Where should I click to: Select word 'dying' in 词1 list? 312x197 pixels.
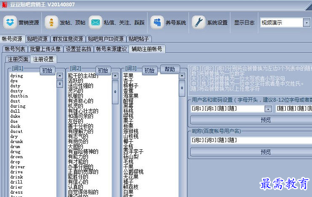click(x=17, y=76)
